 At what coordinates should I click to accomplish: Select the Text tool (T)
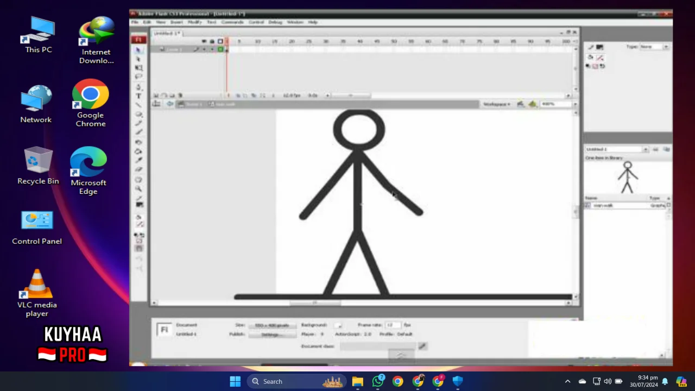tap(138, 96)
